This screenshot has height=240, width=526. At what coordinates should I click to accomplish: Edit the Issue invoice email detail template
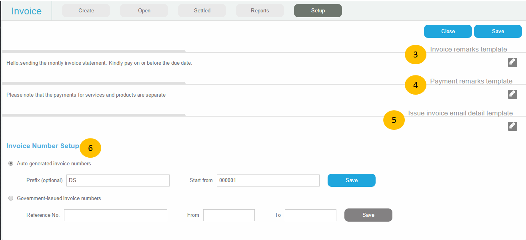click(512, 126)
